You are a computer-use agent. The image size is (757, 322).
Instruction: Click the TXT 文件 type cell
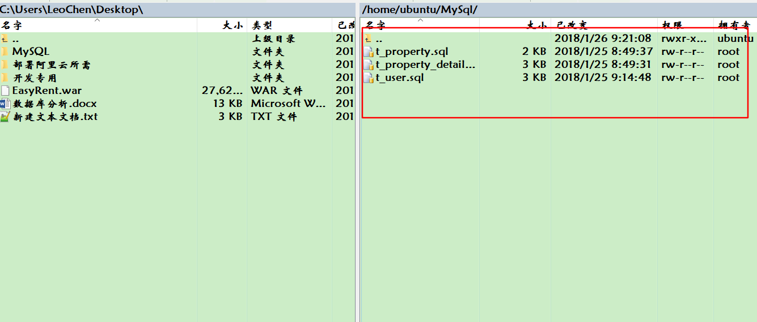point(274,117)
